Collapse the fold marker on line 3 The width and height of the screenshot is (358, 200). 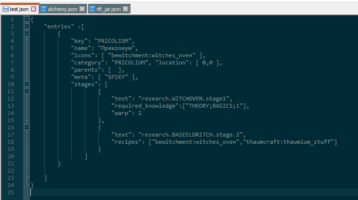[x=27, y=34]
